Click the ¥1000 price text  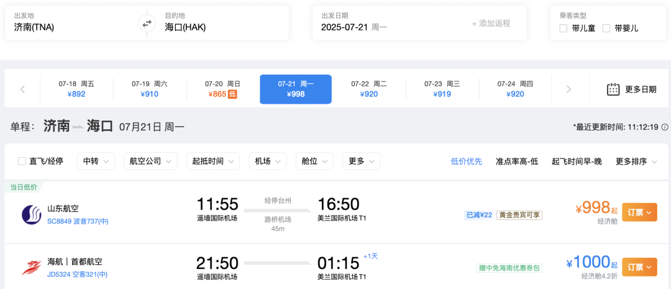591,262
